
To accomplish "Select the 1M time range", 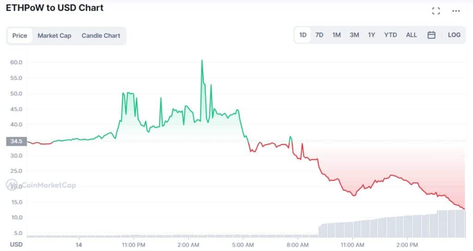I will (336, 35).
